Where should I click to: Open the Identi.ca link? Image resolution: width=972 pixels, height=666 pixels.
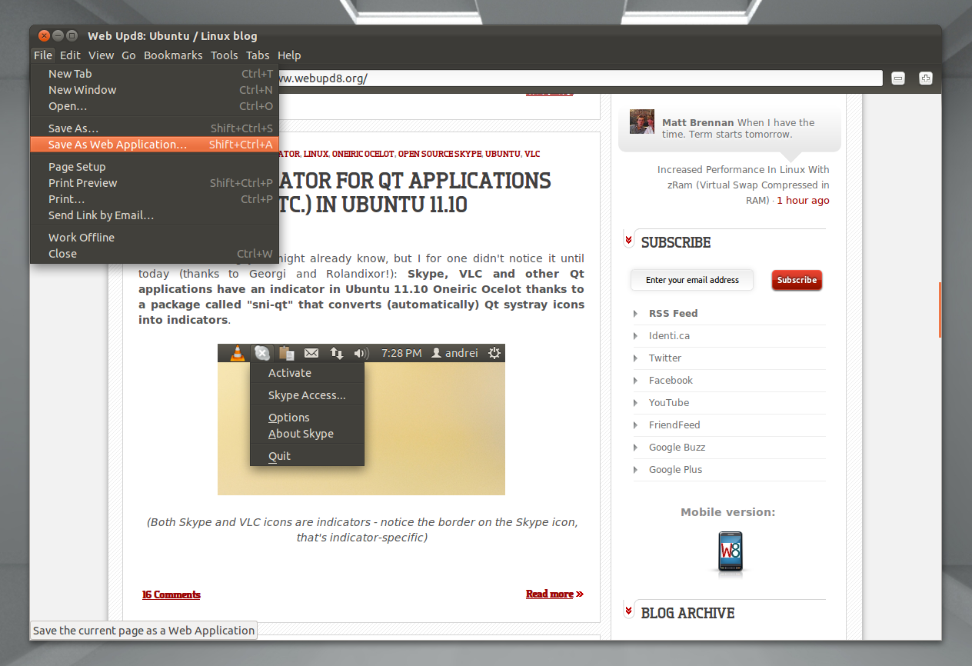click(669, 335)
